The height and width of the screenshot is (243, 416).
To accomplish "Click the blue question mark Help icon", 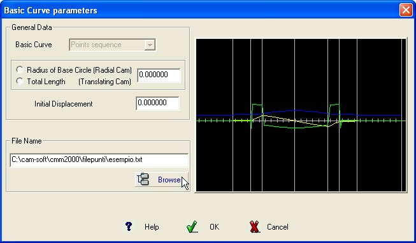I will 129,226.
